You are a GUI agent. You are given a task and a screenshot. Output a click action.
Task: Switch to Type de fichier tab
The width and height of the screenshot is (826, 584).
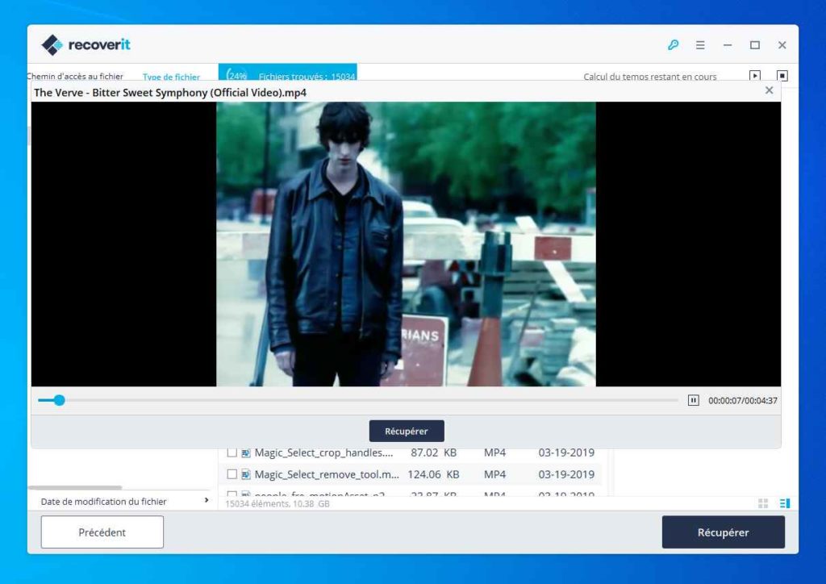[171, 77]
